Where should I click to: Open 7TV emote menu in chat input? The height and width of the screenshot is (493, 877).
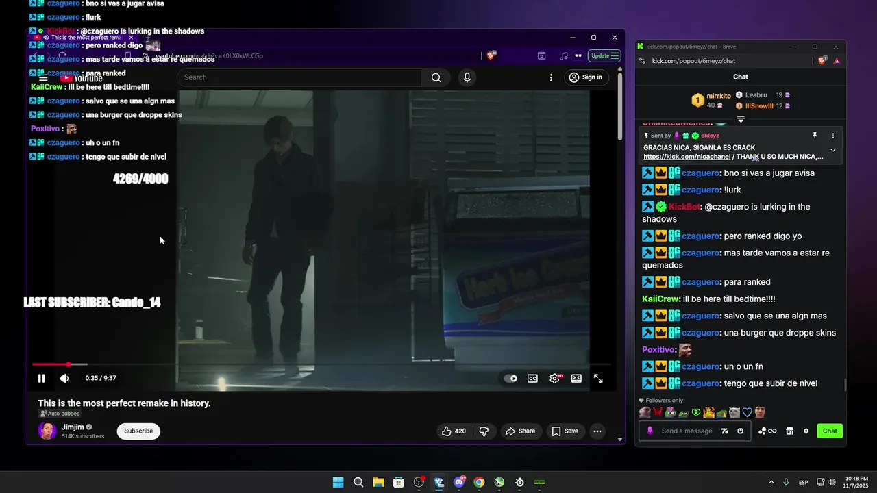(x=726, y=431)
